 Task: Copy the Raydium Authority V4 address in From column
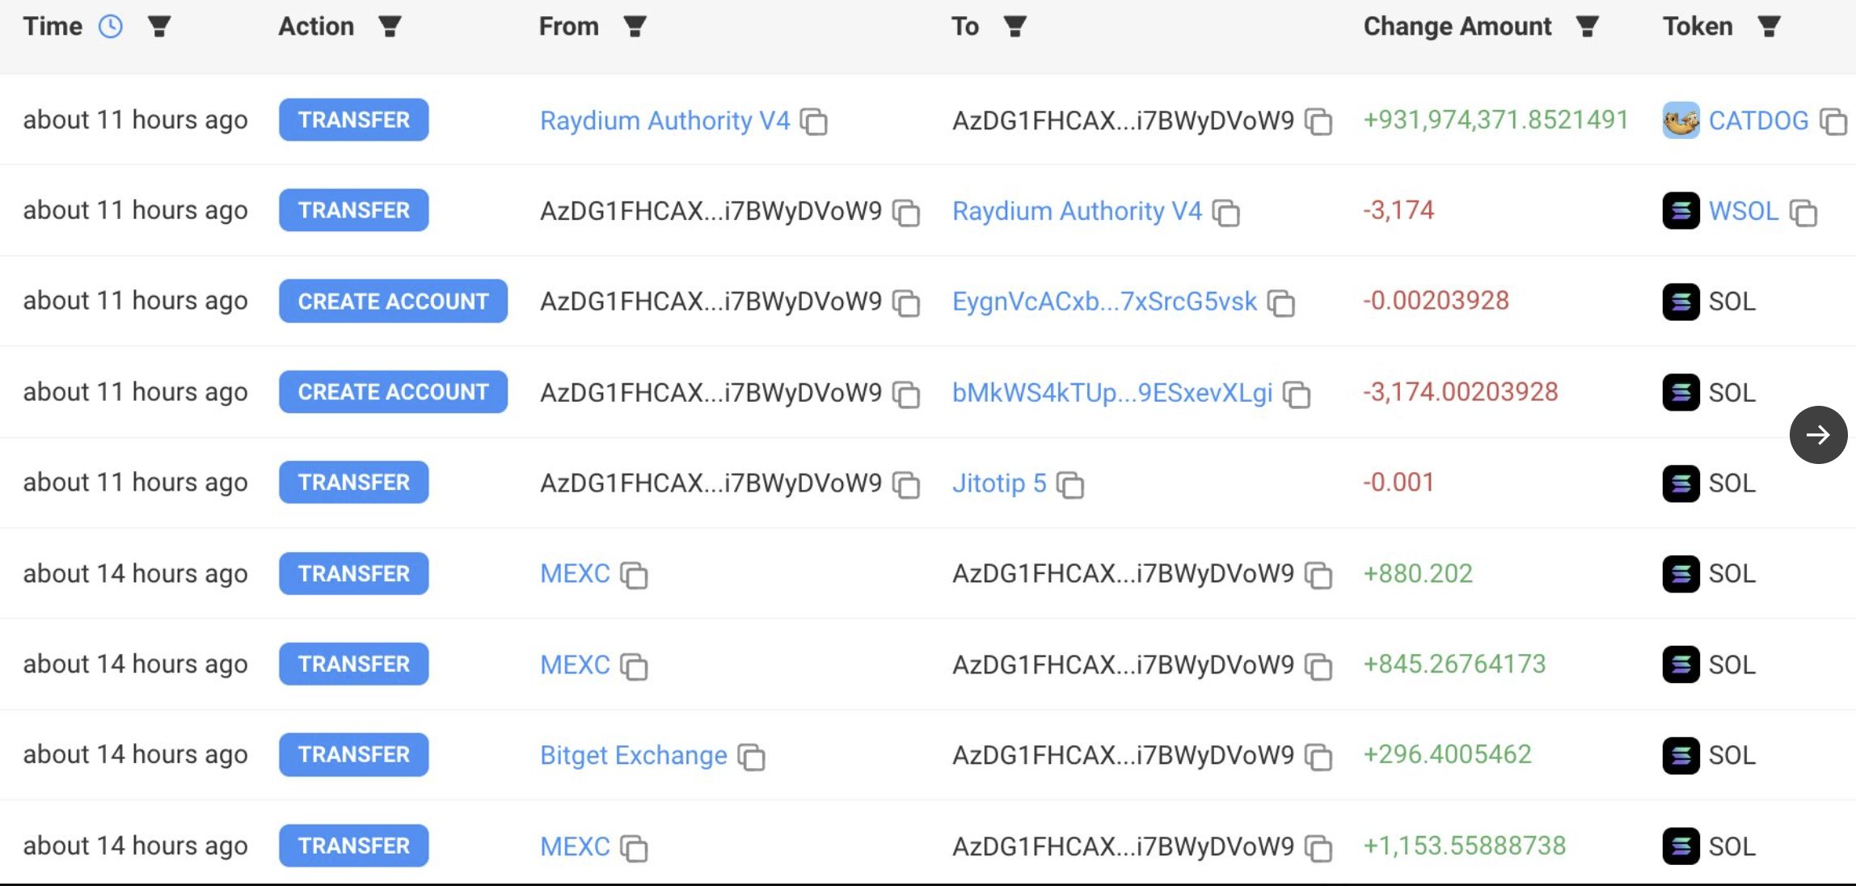click(814, 121)
